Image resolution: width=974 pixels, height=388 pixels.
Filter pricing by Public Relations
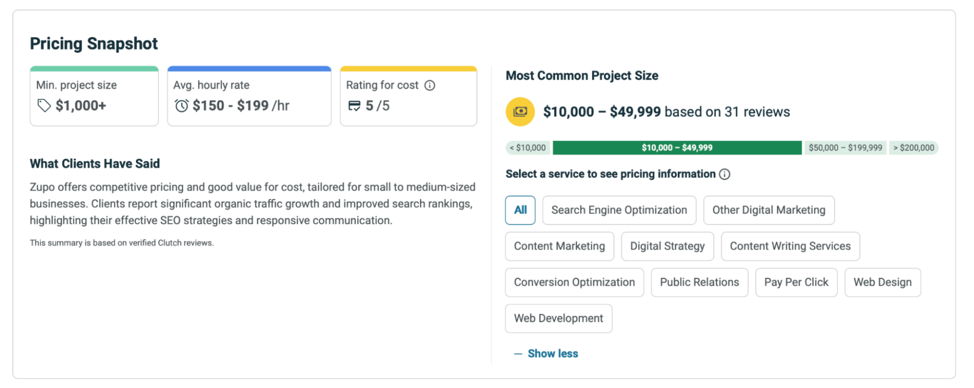click(x=699, y=282)
